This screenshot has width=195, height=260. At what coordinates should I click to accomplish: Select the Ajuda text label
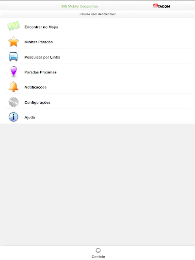[30, 117]
